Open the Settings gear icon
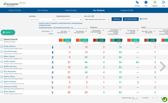The image size is (168, 103). pos(137,2)
